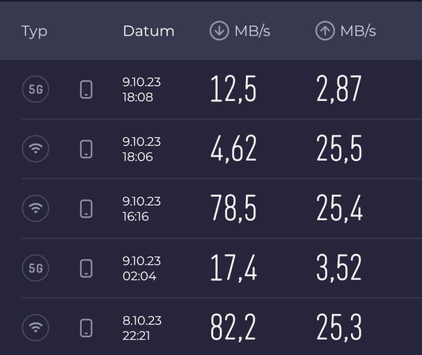This screenshot has width=422, height=355.
Task: Click the phone device icon in the 18:08 row
Action: (x=86, y=89)
